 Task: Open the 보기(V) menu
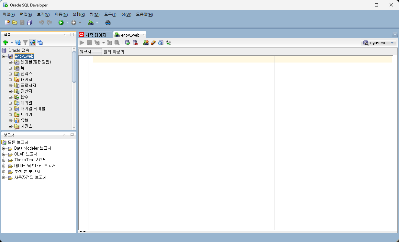pyautogui.click(x=43, y=15)
